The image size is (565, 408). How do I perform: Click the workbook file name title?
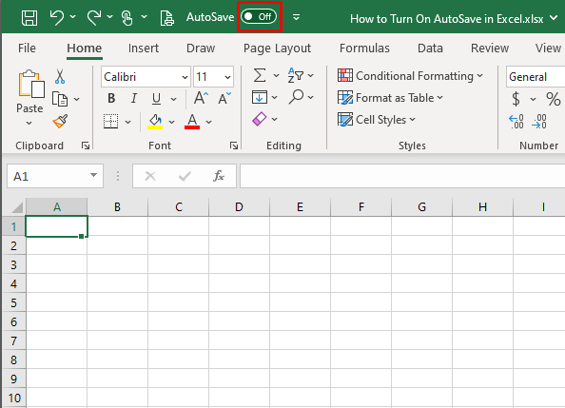coord(447,18)
